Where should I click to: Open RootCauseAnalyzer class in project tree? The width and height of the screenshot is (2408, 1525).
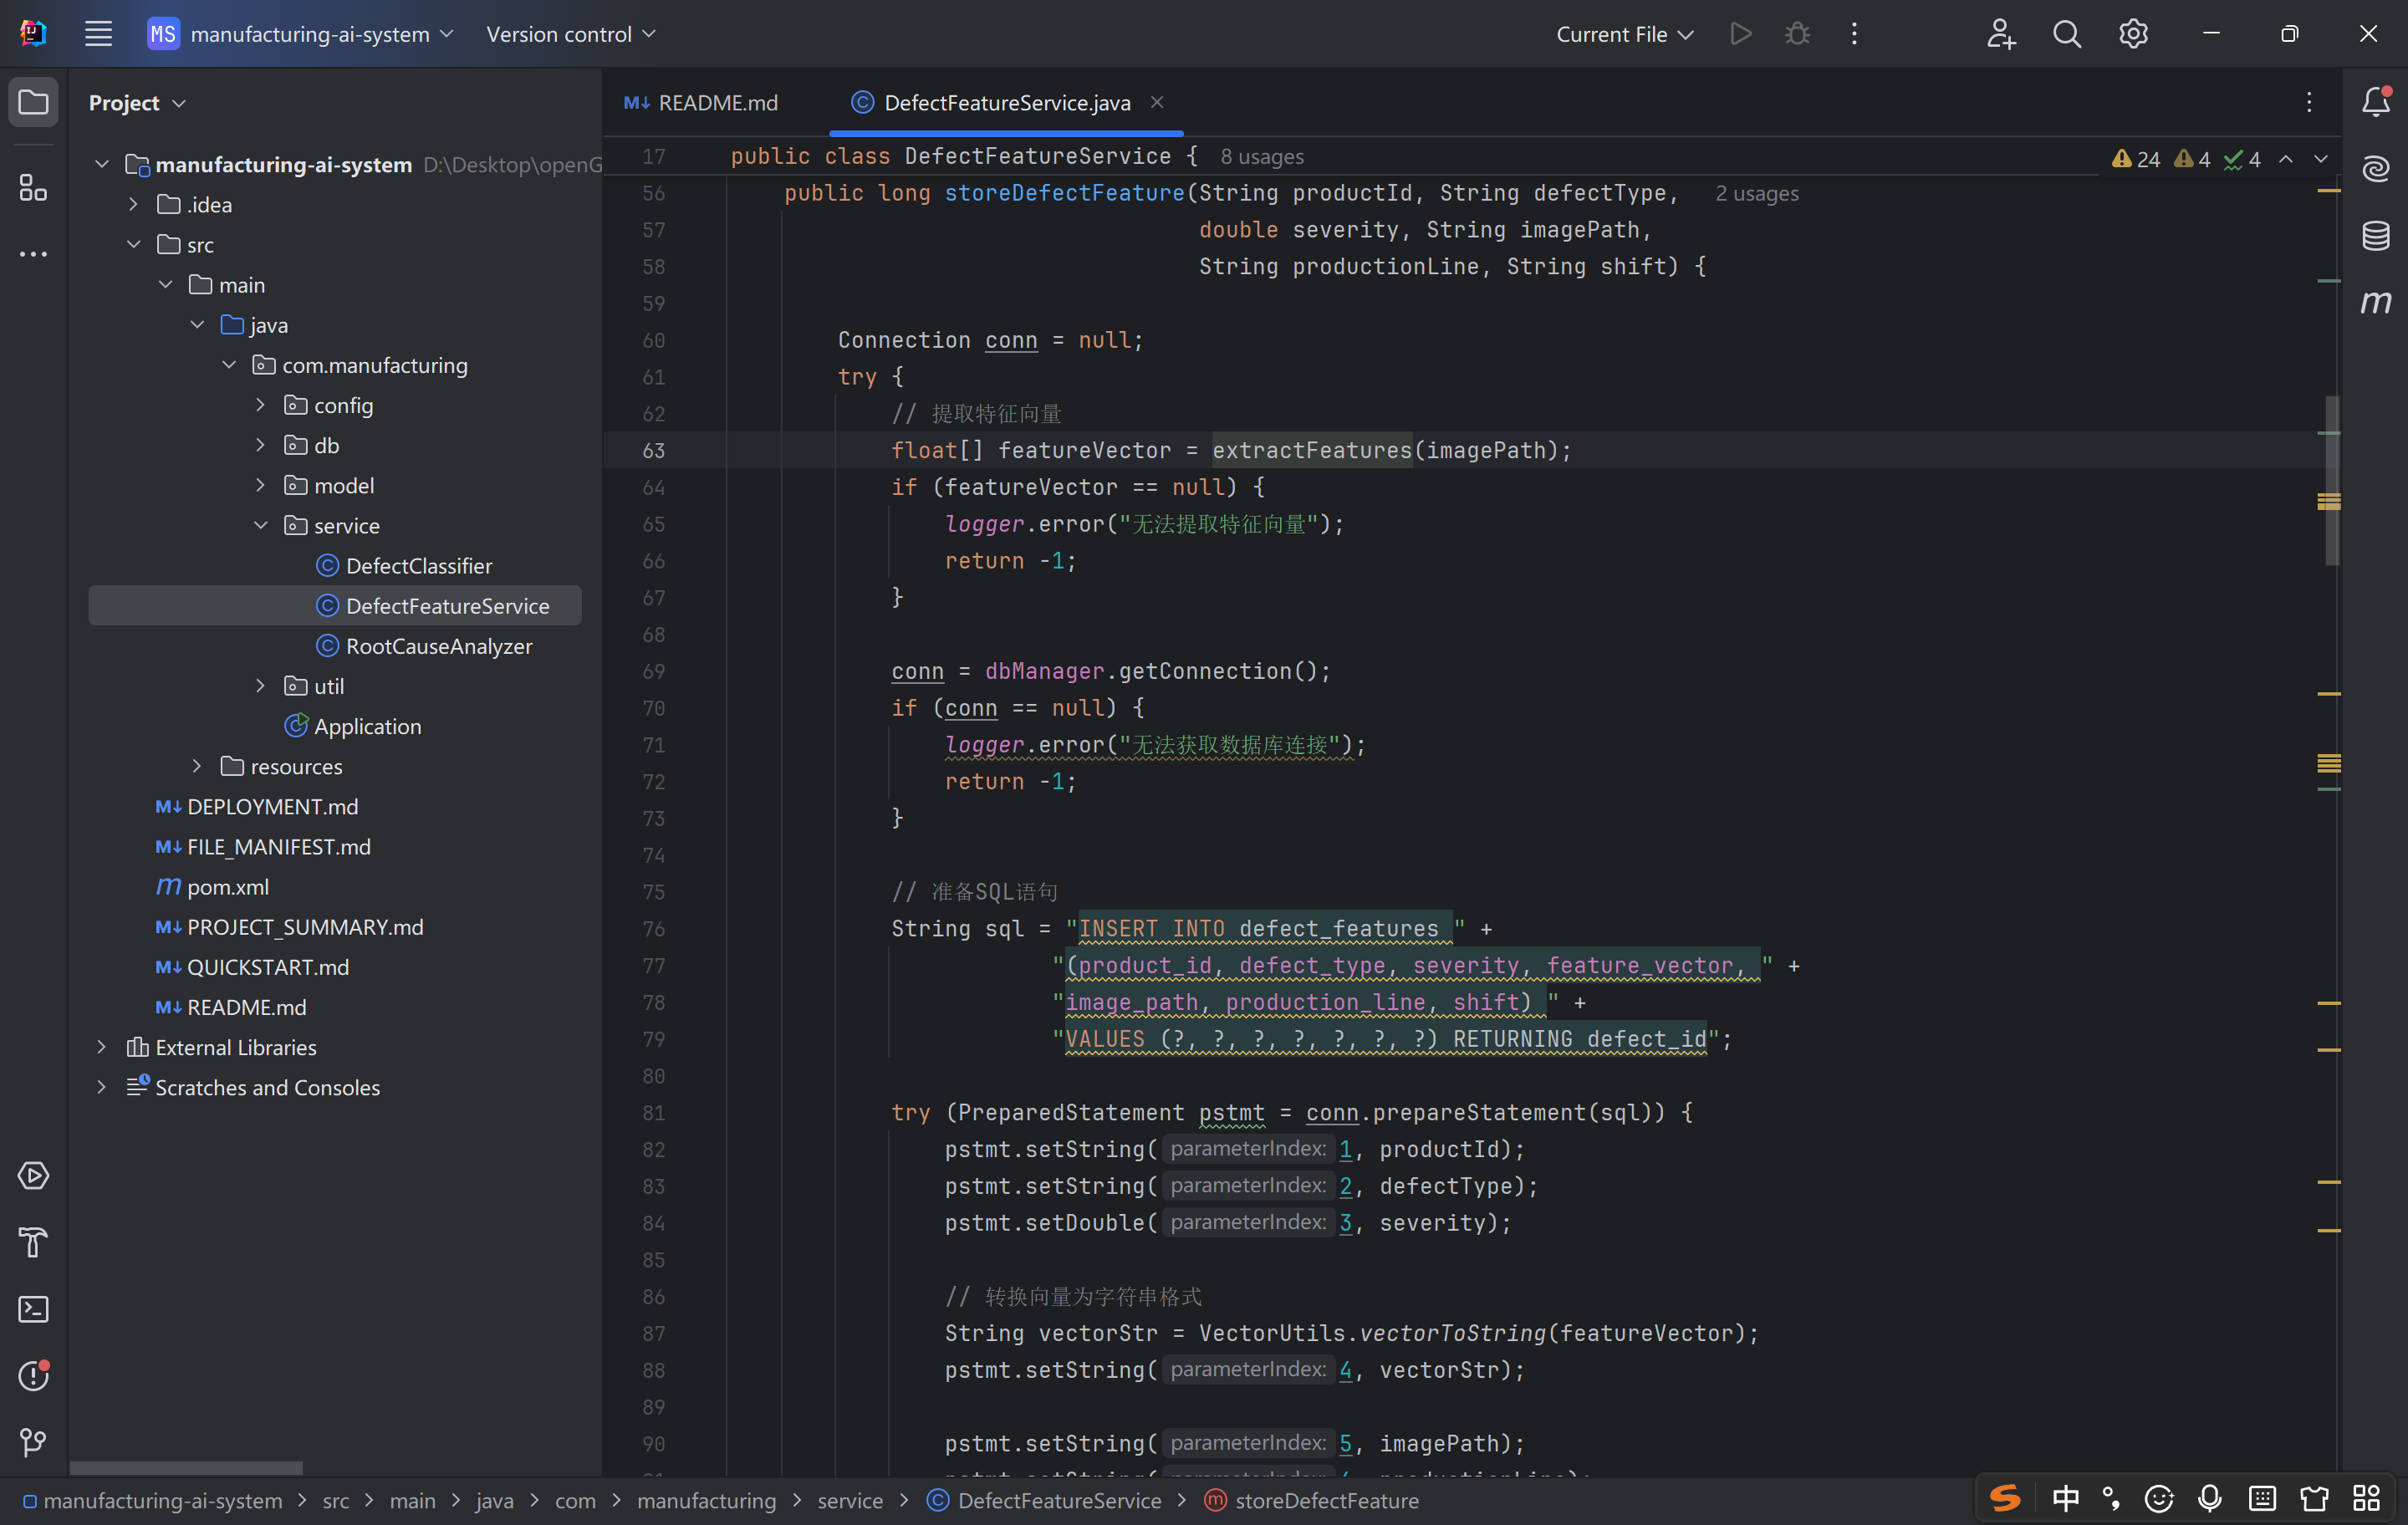click(438, 646)
